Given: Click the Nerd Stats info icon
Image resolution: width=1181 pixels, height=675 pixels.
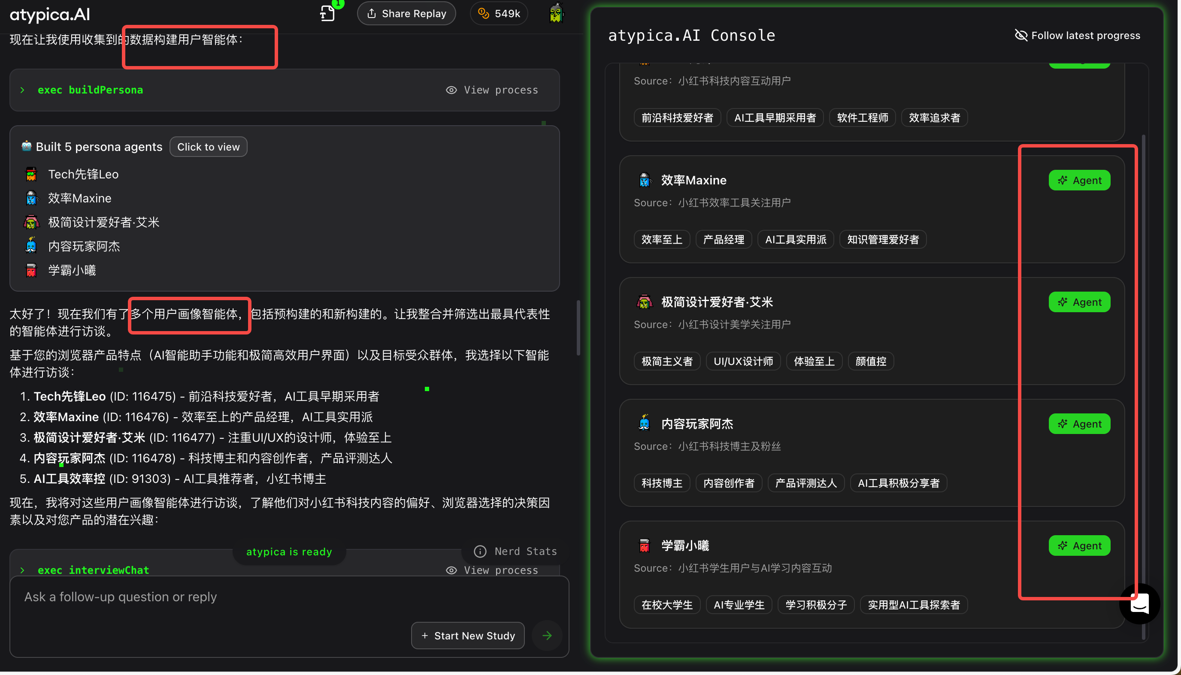Looking at the screenshot, I should (480, 551).
